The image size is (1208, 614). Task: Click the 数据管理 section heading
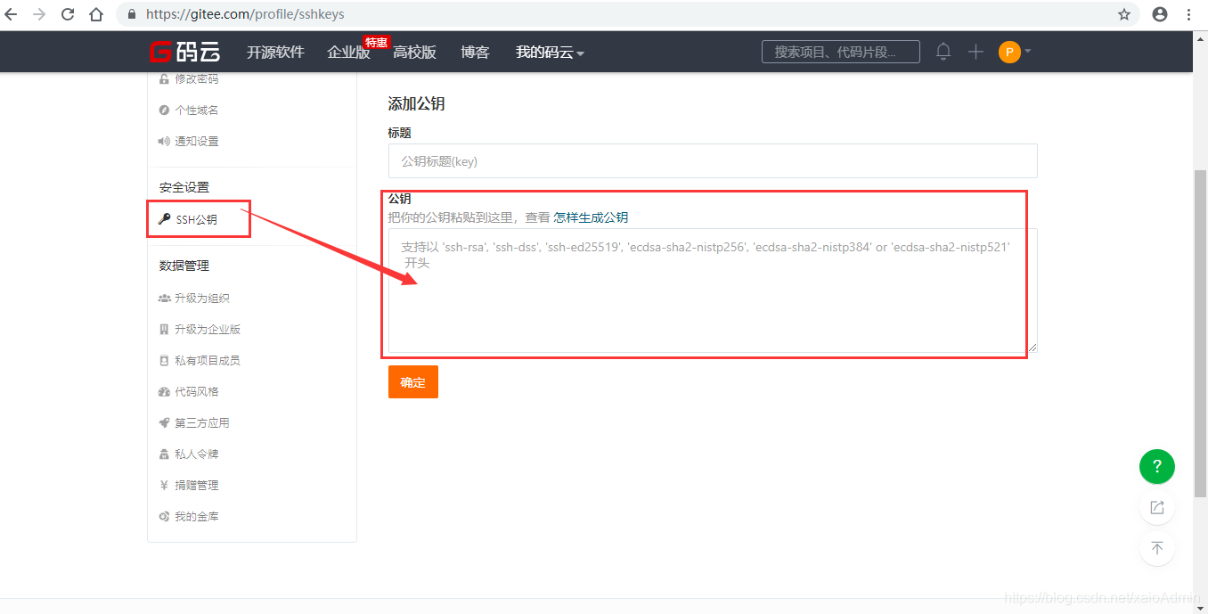click(184, 266)
